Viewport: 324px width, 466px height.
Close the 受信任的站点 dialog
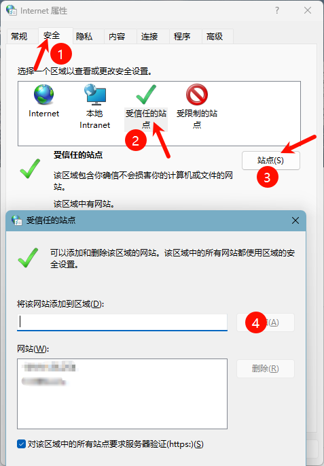[295, 220]
